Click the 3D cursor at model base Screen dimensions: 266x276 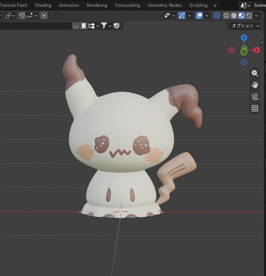coord(121,211)
